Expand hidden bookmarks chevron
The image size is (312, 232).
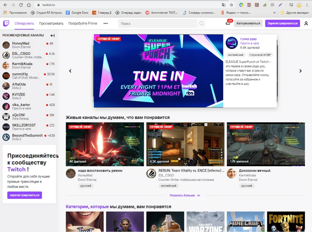[275, 12]
